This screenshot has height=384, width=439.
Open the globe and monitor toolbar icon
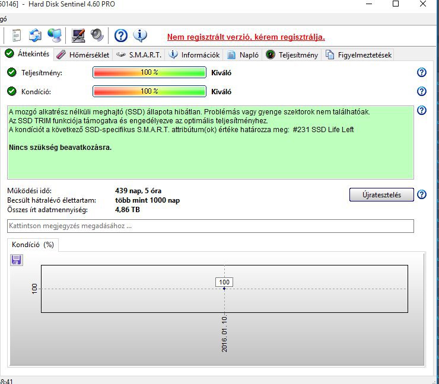pyautogui.click(x=55, y=36)
